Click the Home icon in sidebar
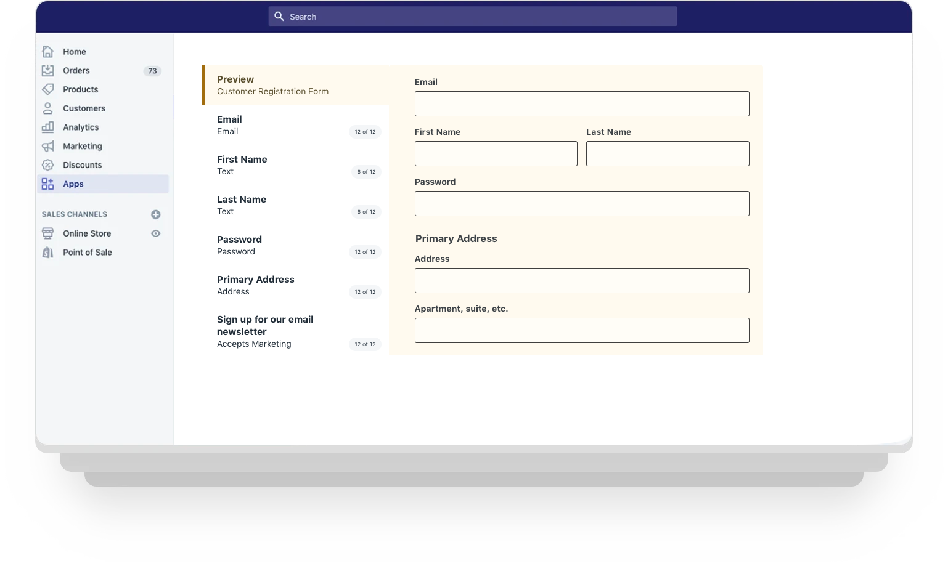Viewport: 948px width, 566px height. pyautogui.click(x=47, y=52)
